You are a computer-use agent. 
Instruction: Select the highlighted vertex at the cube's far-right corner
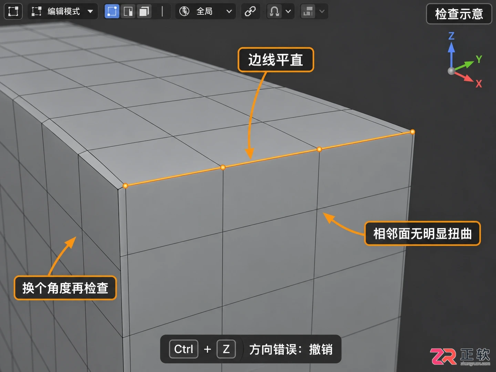[x=413, y=132]
